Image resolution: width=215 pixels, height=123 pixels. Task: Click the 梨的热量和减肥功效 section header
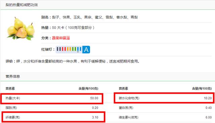point(21,5)
